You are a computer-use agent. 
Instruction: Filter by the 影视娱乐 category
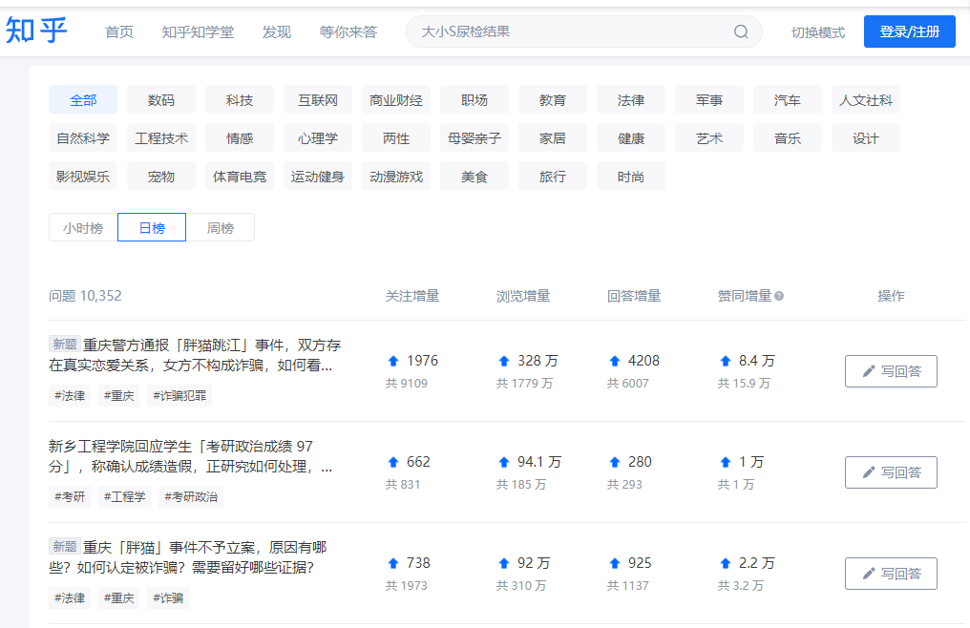(x=83, y=177)
